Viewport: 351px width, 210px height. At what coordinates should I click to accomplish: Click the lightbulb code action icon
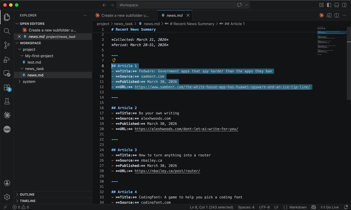point(114,60)
